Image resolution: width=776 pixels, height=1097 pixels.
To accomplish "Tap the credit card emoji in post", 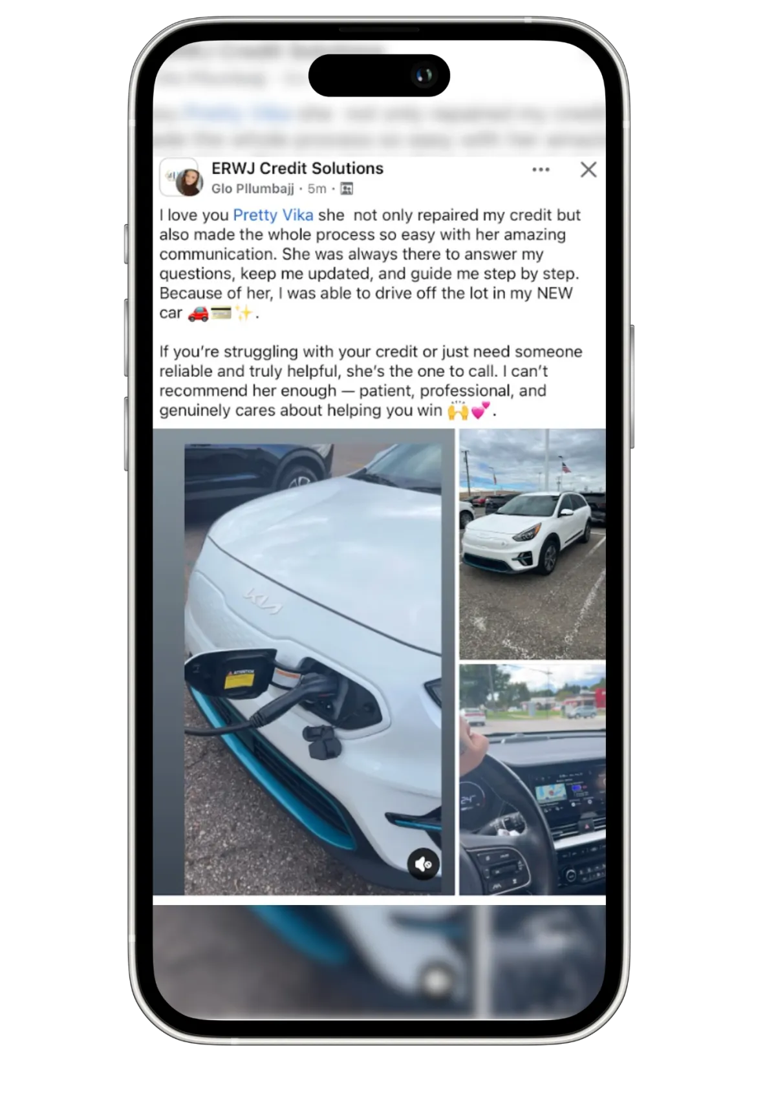I will pyautogui.click(x=221, y=314).
